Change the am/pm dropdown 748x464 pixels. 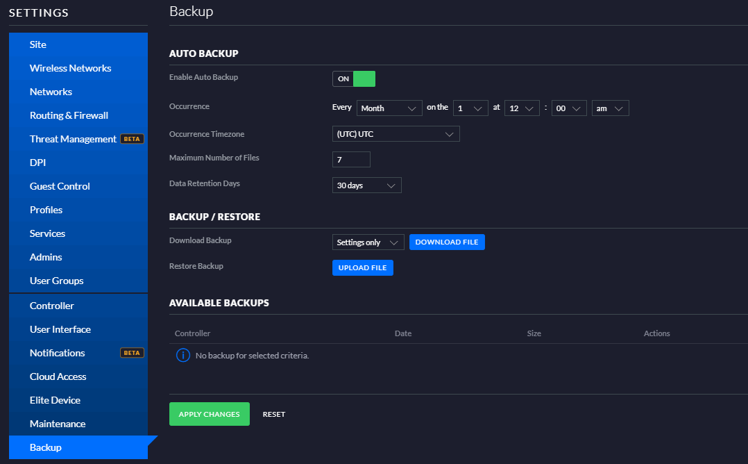tap(610, 108)
